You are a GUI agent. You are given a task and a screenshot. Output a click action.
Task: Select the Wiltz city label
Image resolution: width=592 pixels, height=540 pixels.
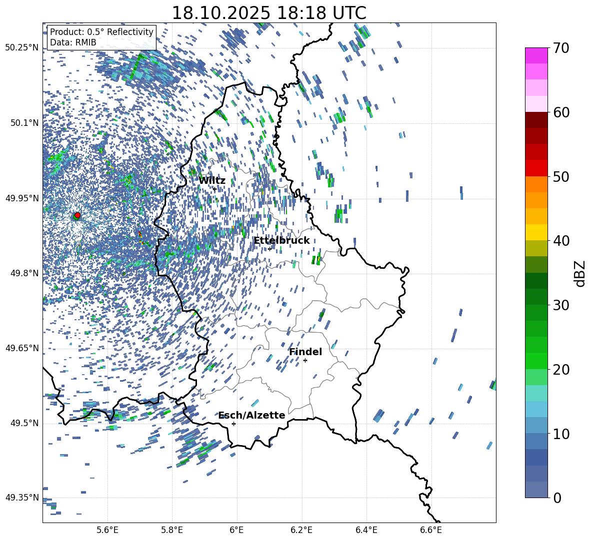pyautogui.click(x=211, y=181)
